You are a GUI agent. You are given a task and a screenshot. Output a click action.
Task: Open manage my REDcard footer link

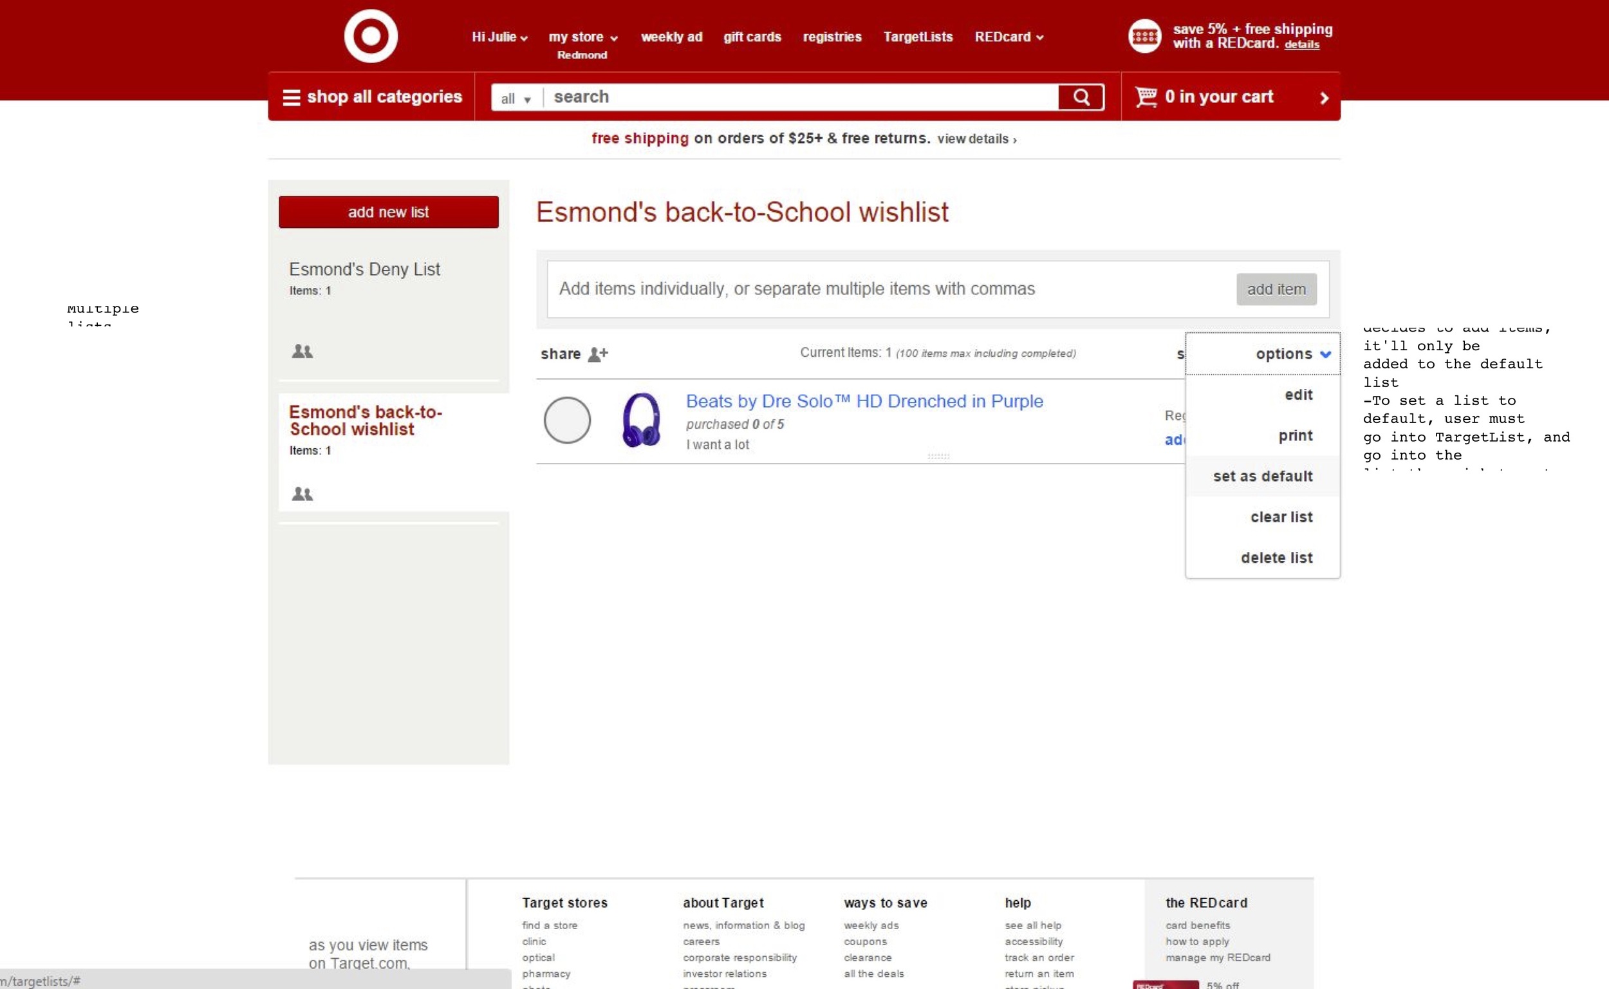pyautogui.click(x=1218, y=957)
